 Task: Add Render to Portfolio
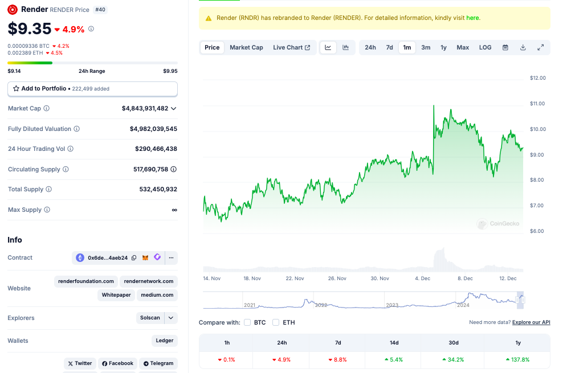pos(92,89)
